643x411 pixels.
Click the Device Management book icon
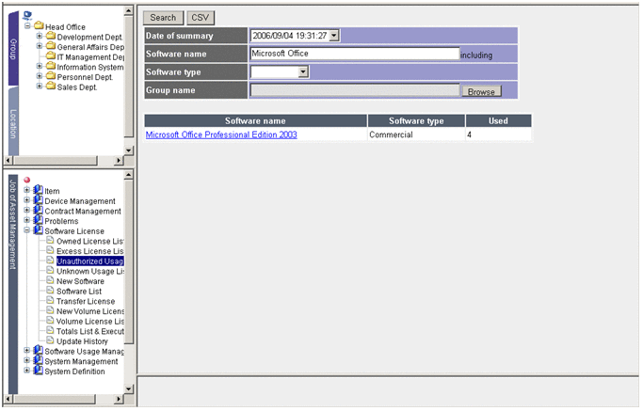pyautogui.click(x=39, y=200)
